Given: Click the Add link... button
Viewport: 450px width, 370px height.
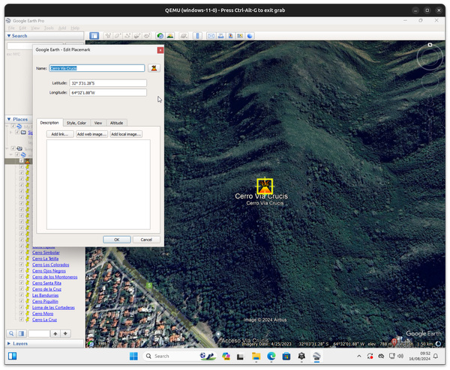Looking at the screenshot, I should pos(60,134).
